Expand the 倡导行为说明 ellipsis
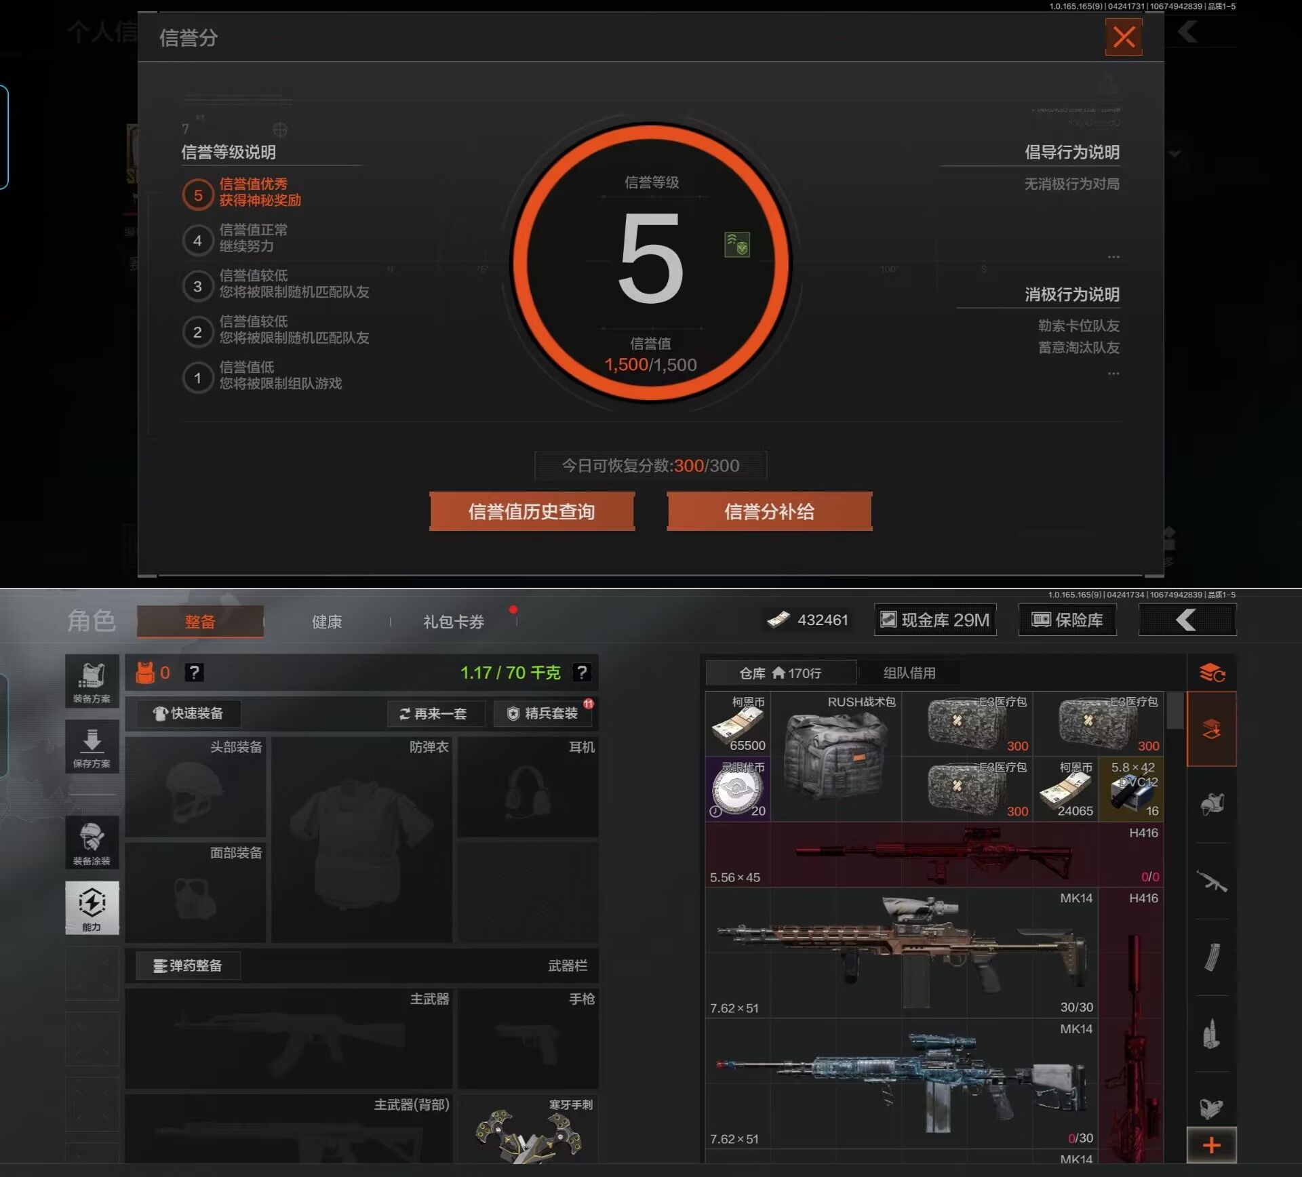The height and width of the screenshot is (1177, 1302). tap(1113, 257)
